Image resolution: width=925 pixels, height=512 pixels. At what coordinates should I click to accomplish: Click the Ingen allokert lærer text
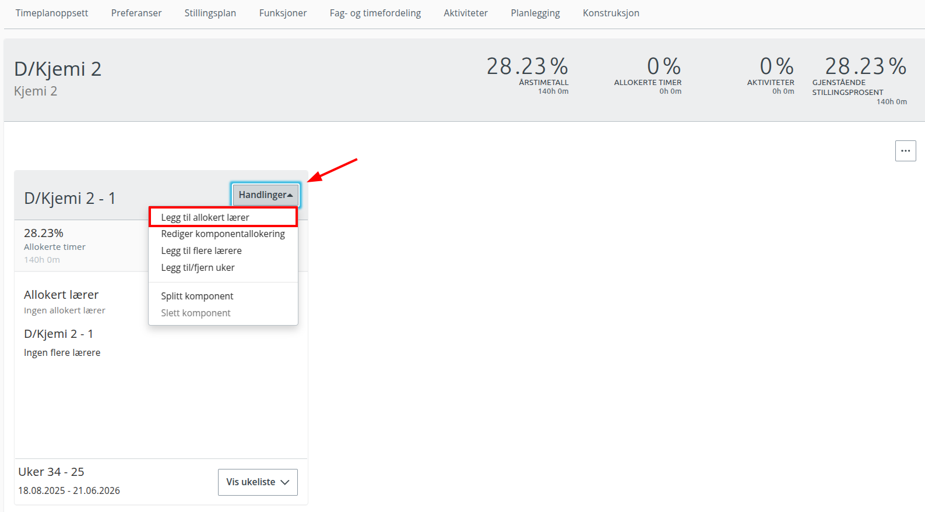[65, 310]
